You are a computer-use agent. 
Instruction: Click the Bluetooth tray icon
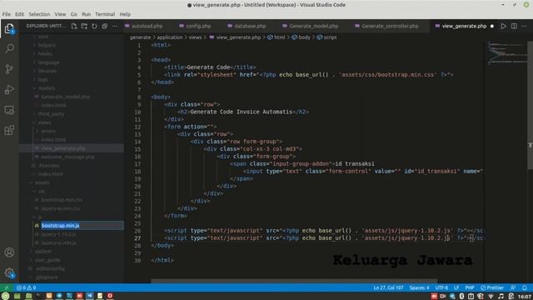[461, 297]
